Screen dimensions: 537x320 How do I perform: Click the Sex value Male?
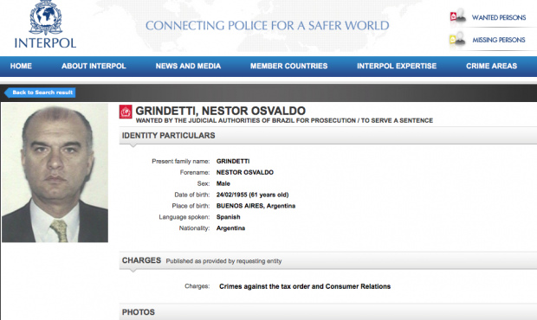pyautogui.click(x=223, y=183)
